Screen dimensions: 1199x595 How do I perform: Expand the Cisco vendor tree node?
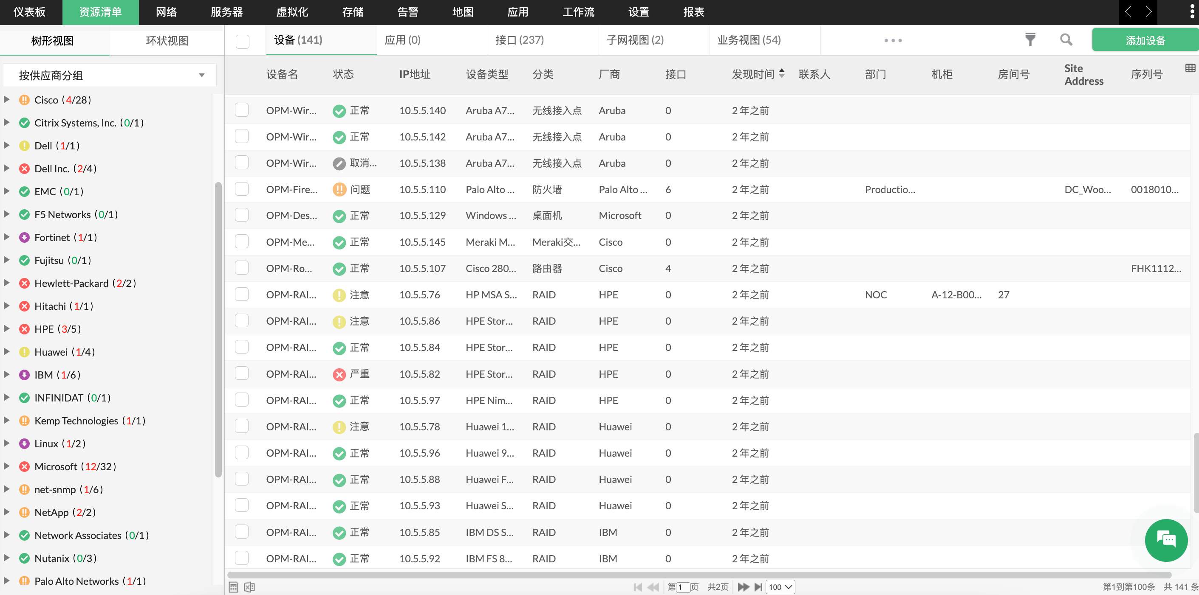6,99
